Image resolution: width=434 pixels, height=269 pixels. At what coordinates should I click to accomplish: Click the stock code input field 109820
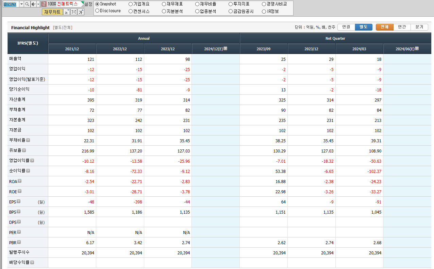(x=11, y=4)
